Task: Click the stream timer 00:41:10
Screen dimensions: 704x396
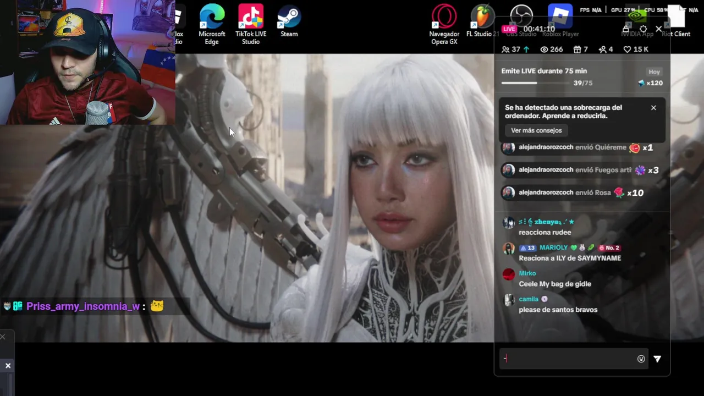Action: [x=539, y=29]
